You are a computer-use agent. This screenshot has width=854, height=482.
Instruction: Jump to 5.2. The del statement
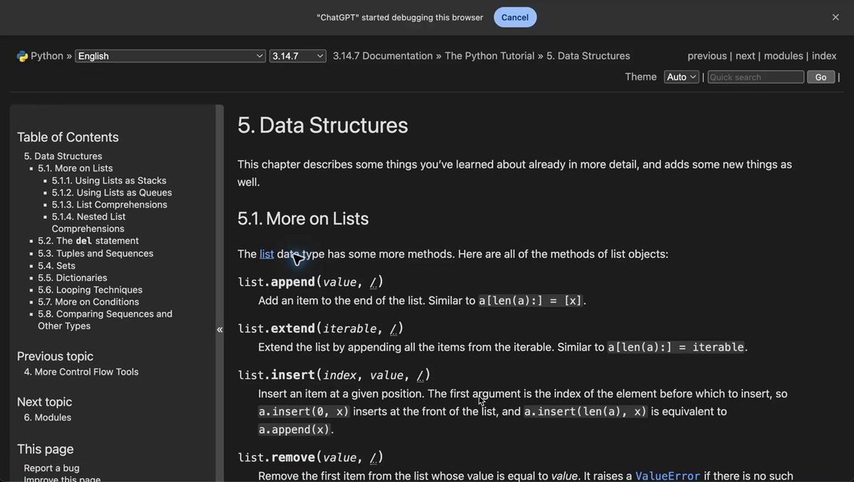point(88,241)
